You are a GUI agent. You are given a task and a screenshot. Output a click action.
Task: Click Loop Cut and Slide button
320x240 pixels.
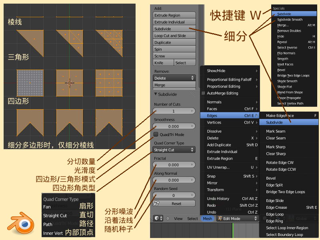(x=174, y=36)
